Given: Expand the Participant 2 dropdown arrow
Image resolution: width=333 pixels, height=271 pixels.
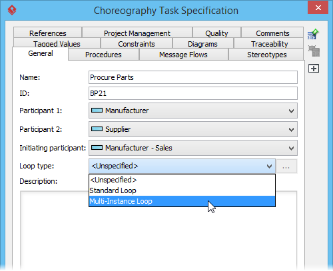Looking at the screenshot, I should (291, 129).
